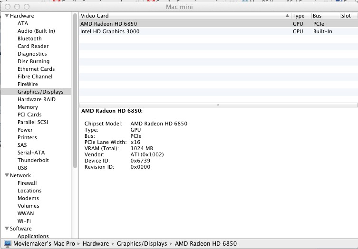Viewport: 358px width, 249px height.
Task: Open PCI Cards entry
Action: point(29,115)
